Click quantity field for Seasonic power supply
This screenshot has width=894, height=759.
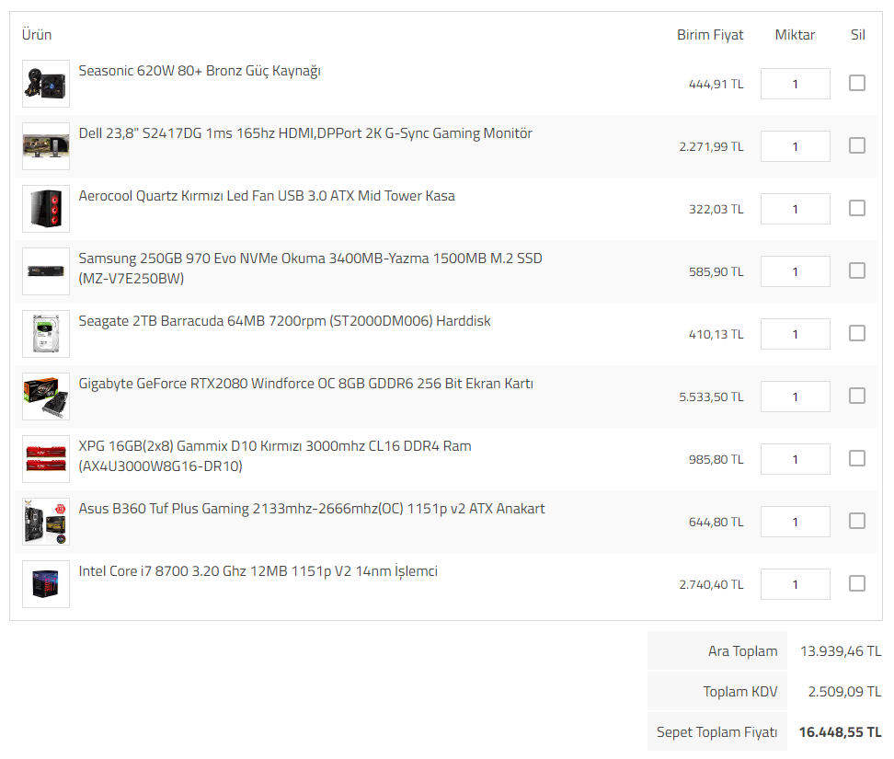795,84
